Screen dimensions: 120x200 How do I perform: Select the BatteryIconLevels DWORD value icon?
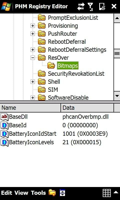tap(4, 142)
